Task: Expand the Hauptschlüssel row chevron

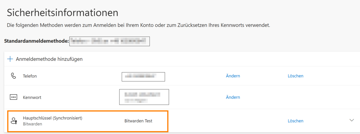Action: [x=352, y=120]
